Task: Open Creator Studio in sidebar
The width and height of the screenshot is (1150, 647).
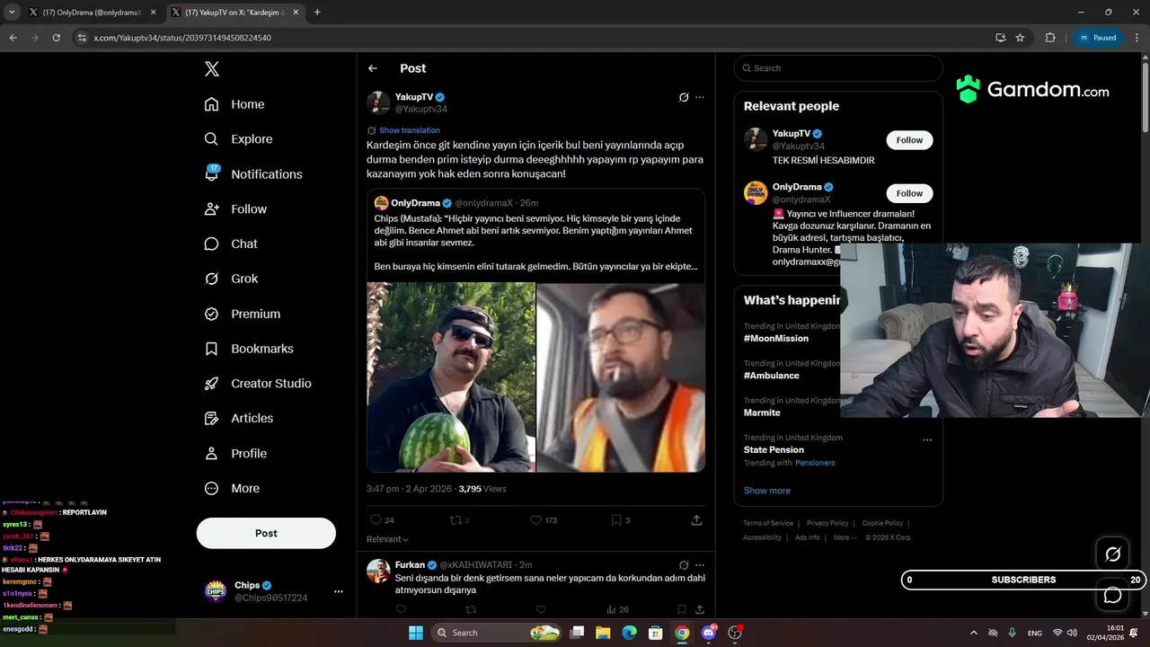Action: (258, 383)
